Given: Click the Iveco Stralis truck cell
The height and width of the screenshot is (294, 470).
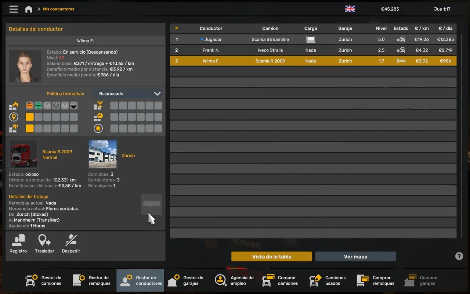Looking at the screenshot, I should (270, 50).
